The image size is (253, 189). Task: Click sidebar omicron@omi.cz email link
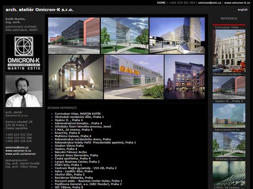pos(17,148)
